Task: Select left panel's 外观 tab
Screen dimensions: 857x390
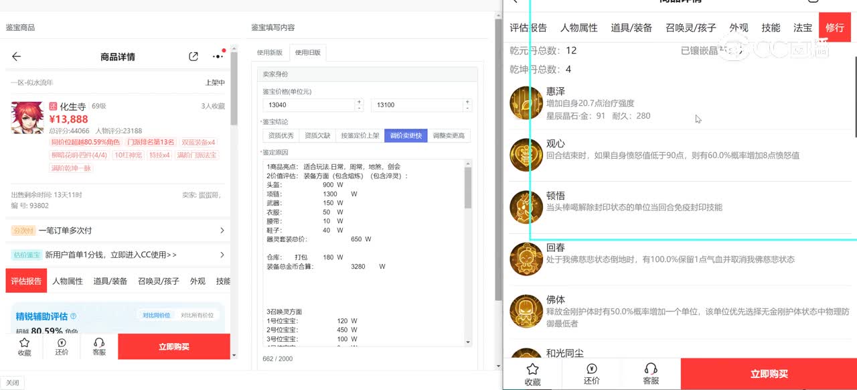Action: point(198,281)
